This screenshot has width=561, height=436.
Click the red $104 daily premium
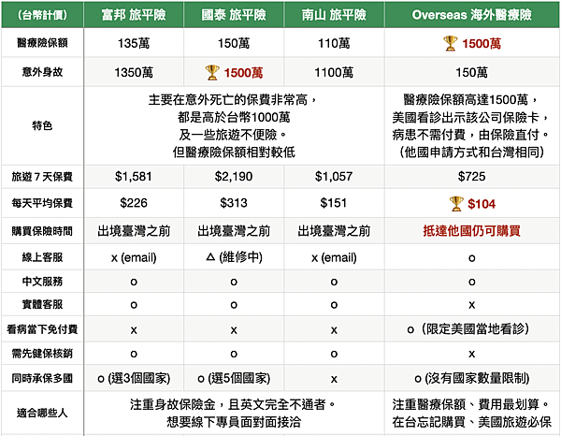482,204
